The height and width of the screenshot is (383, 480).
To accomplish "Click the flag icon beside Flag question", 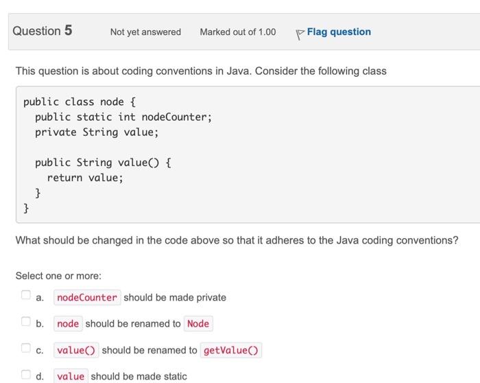I will coord(300,33).
